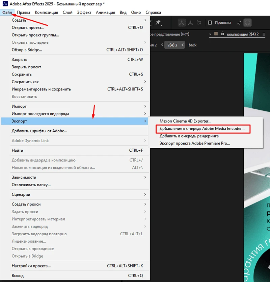The height and width of the screenshot is (282, 270).
Task: Select Экспорт проекта Adobe Premiere Pro...
Action: pos(206,143)
